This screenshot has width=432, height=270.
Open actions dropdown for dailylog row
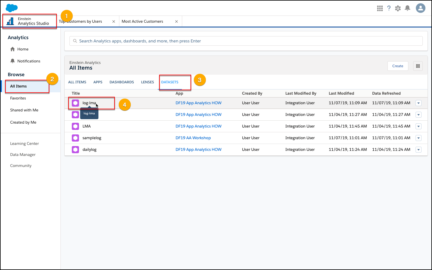(x=419, y=150)
